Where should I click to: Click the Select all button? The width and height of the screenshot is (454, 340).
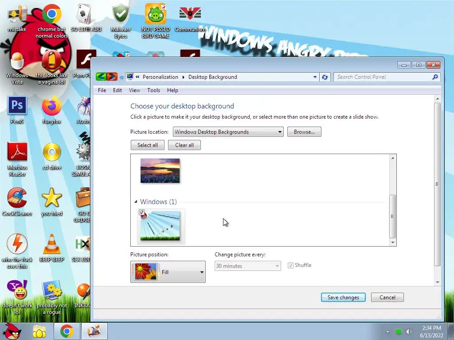click(x=147, y=145)
